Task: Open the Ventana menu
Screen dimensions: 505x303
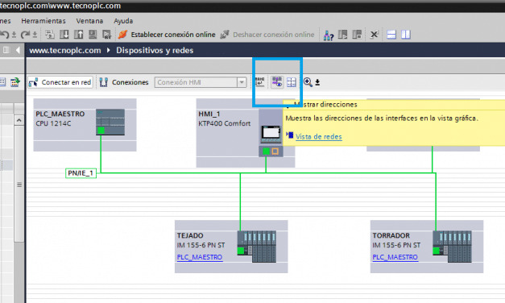Action: pos(89,21)
